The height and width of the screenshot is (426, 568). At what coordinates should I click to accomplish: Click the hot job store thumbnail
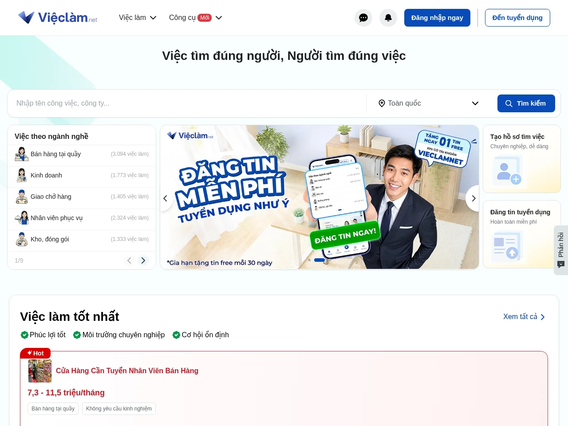point(40,371)
